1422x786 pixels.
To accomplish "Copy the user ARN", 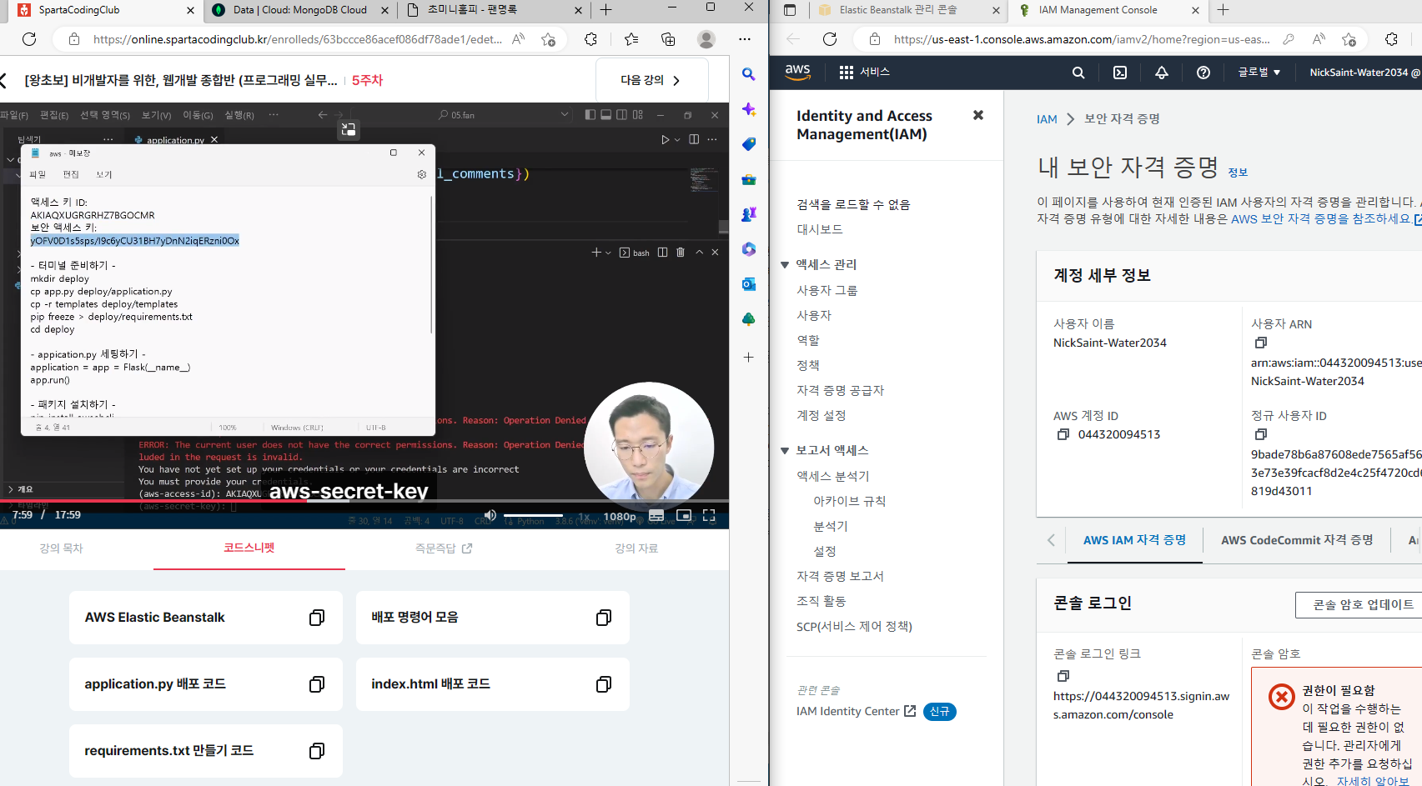I will tap(1261, 343).
